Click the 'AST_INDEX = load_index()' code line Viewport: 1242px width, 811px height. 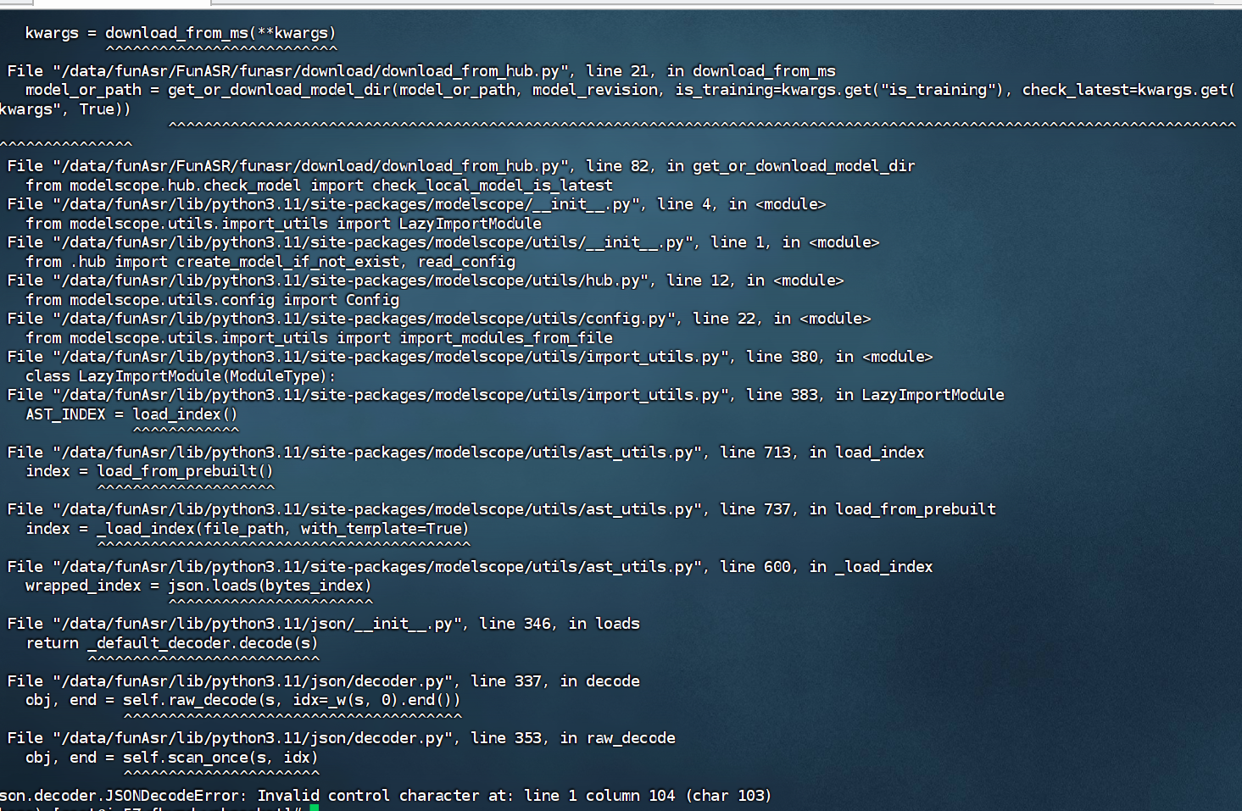coord(131,414)
